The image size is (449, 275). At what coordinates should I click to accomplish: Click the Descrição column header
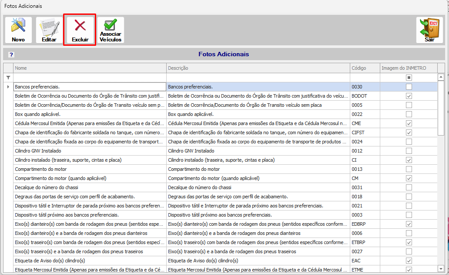tap(258, 68)
